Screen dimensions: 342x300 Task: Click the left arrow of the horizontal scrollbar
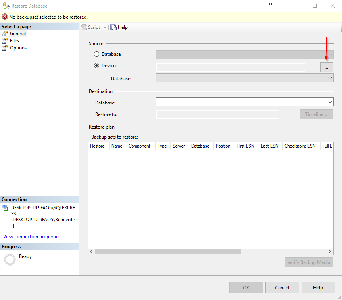91,251
